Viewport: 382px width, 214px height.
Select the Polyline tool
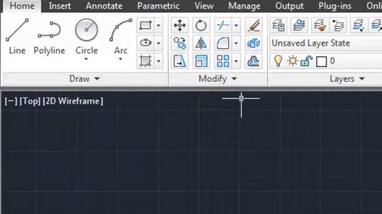tap(50, 37)
